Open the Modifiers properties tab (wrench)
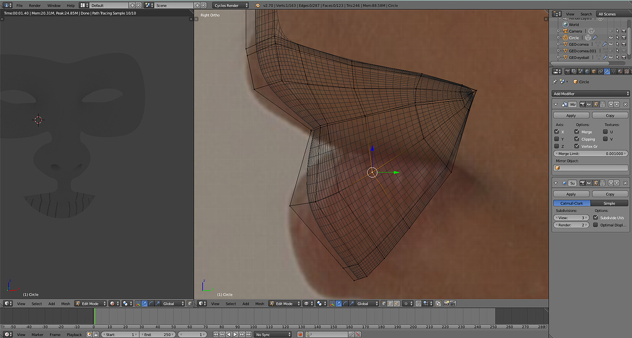The image size is (632, 338). pos(607,72)
